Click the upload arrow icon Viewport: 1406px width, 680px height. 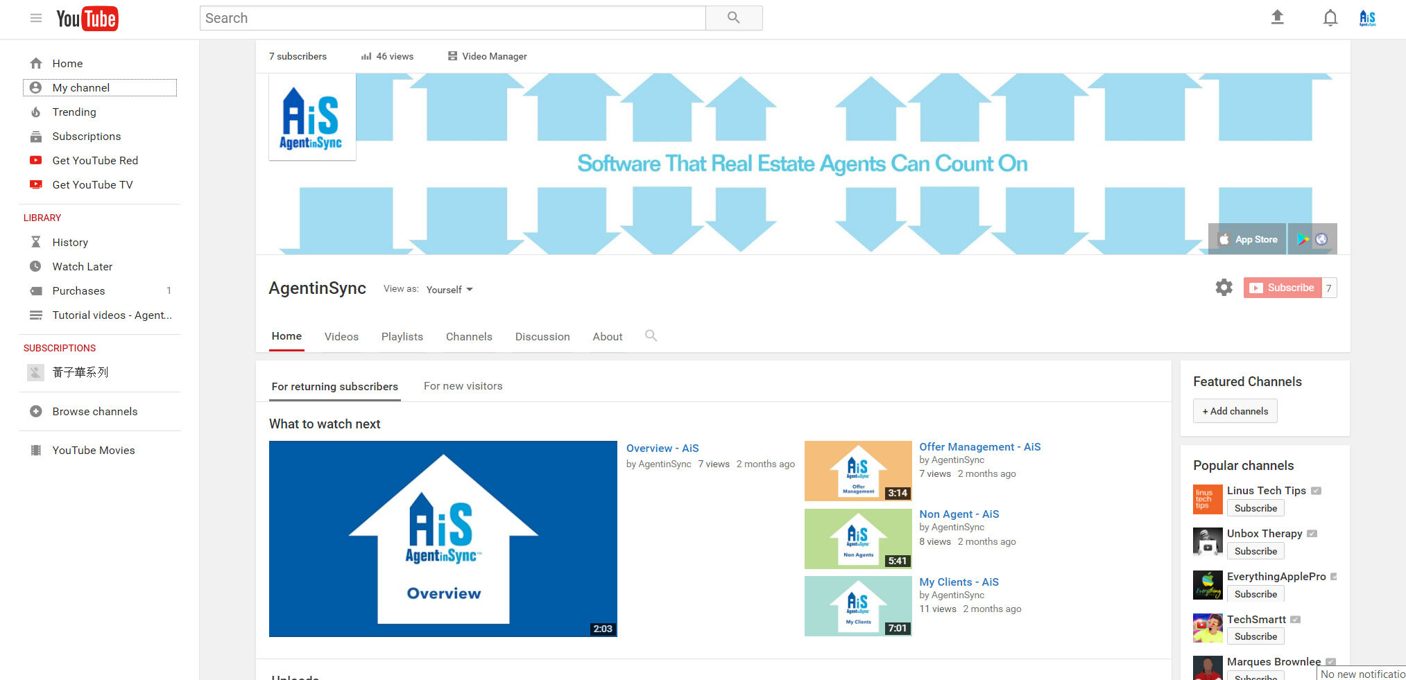point(1277,17)
